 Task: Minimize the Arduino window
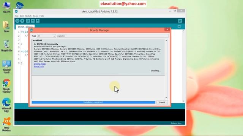coord(170,11)
